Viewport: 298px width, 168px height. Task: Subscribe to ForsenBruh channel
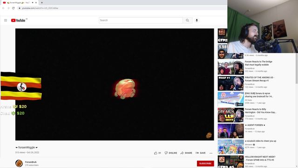[205, 163]
